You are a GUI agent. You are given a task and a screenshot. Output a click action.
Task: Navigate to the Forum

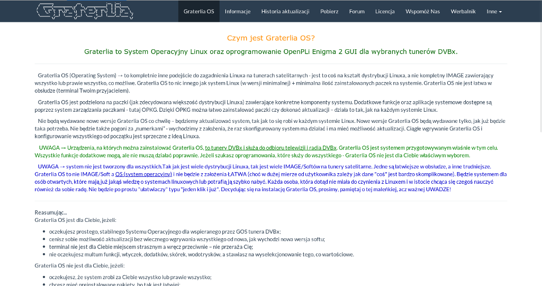click(x=357, y=12)
